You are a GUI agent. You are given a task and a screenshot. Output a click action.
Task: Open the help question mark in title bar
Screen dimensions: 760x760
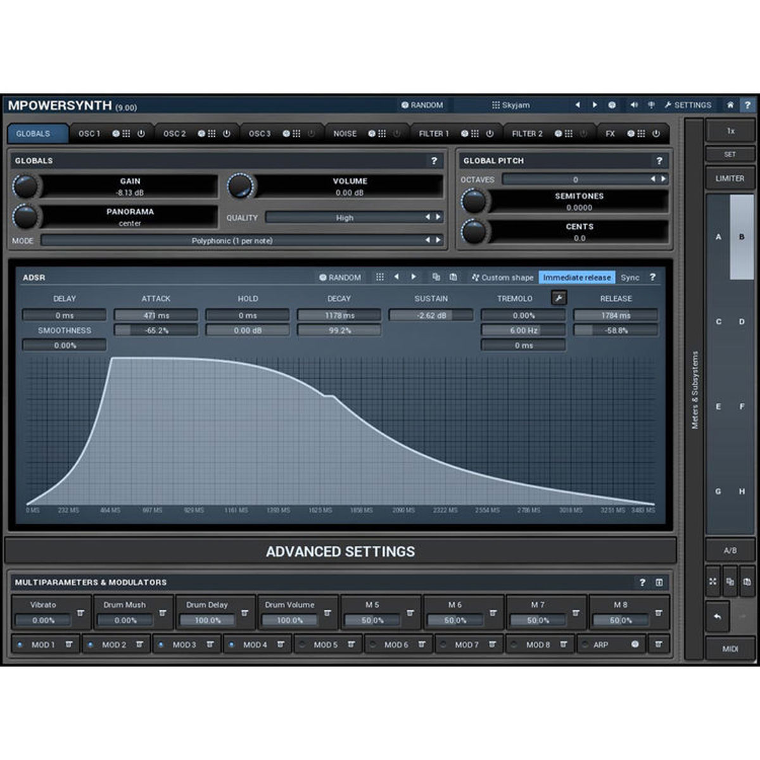tap(747, 105)
